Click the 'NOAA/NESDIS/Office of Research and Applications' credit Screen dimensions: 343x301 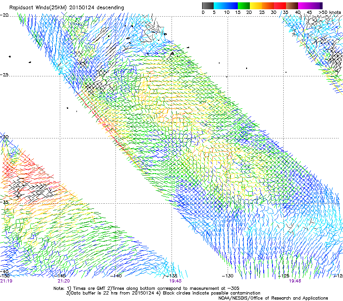point(273,298)
